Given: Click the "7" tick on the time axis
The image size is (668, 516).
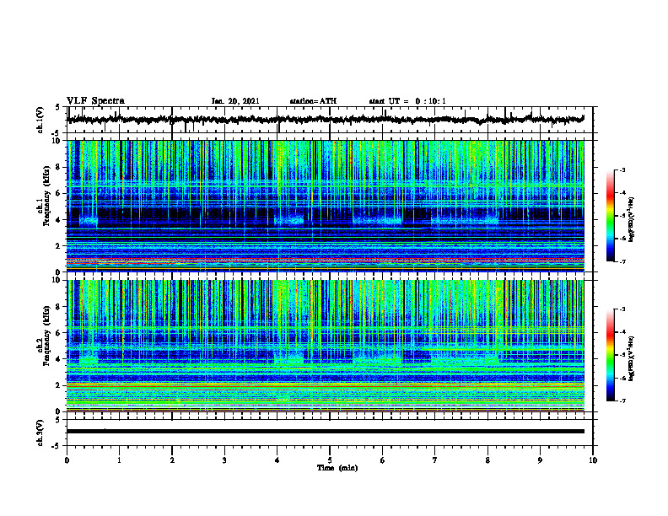Looking at the screenshot, I should click(435, 460).
